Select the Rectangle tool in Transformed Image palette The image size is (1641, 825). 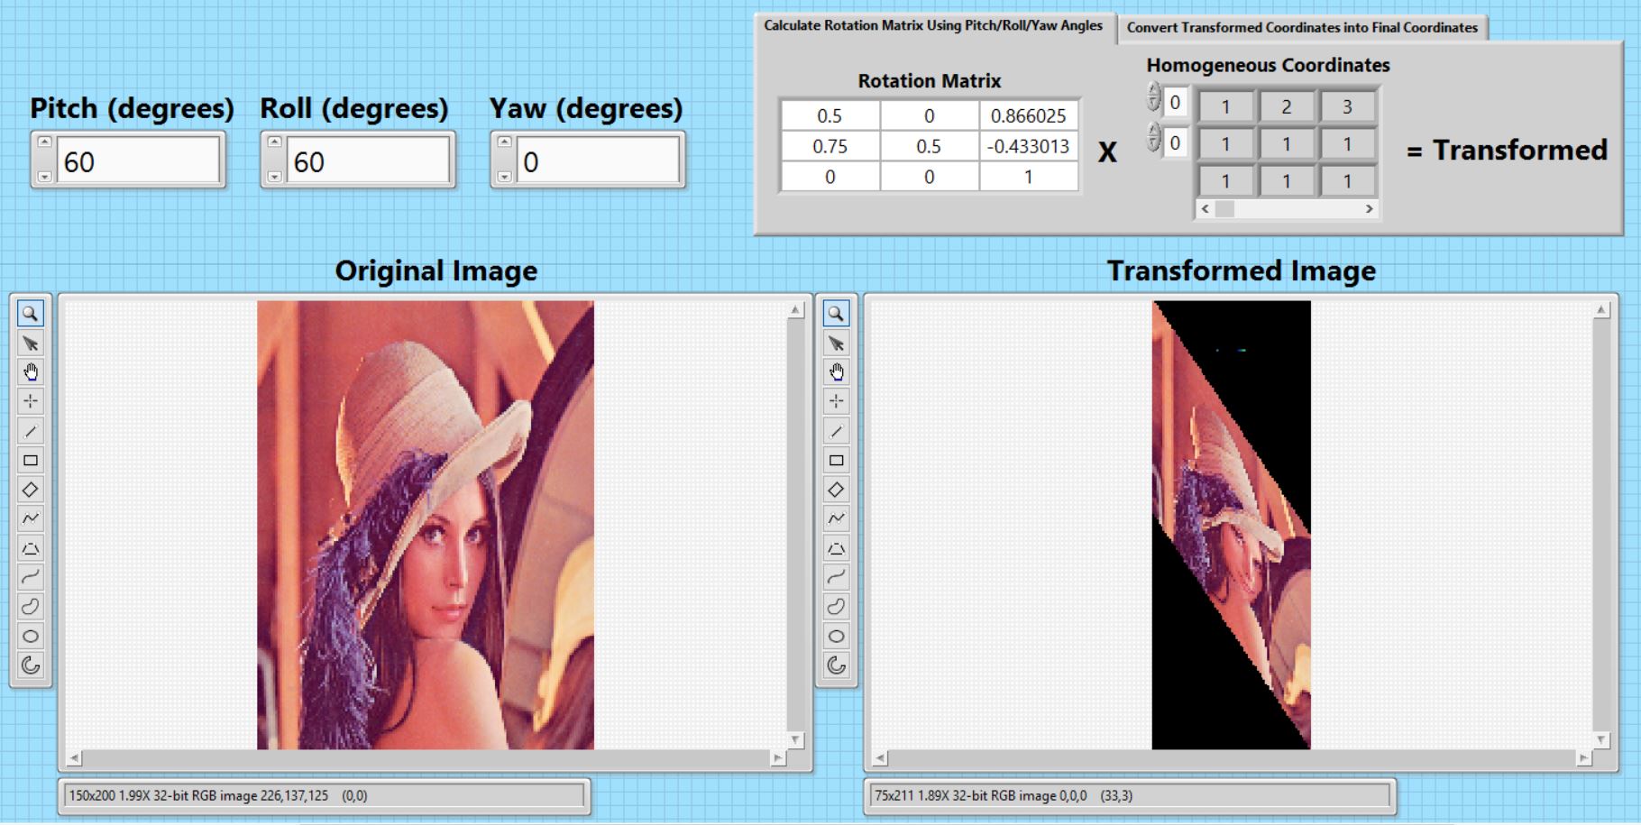tap(837, 460)
